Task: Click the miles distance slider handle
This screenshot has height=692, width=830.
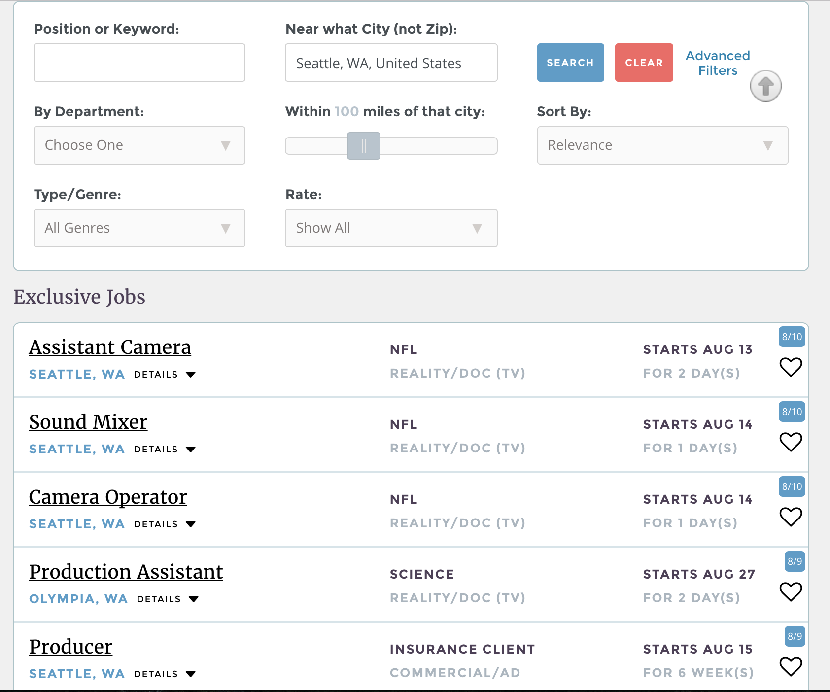Action: [x=364, y=146]
